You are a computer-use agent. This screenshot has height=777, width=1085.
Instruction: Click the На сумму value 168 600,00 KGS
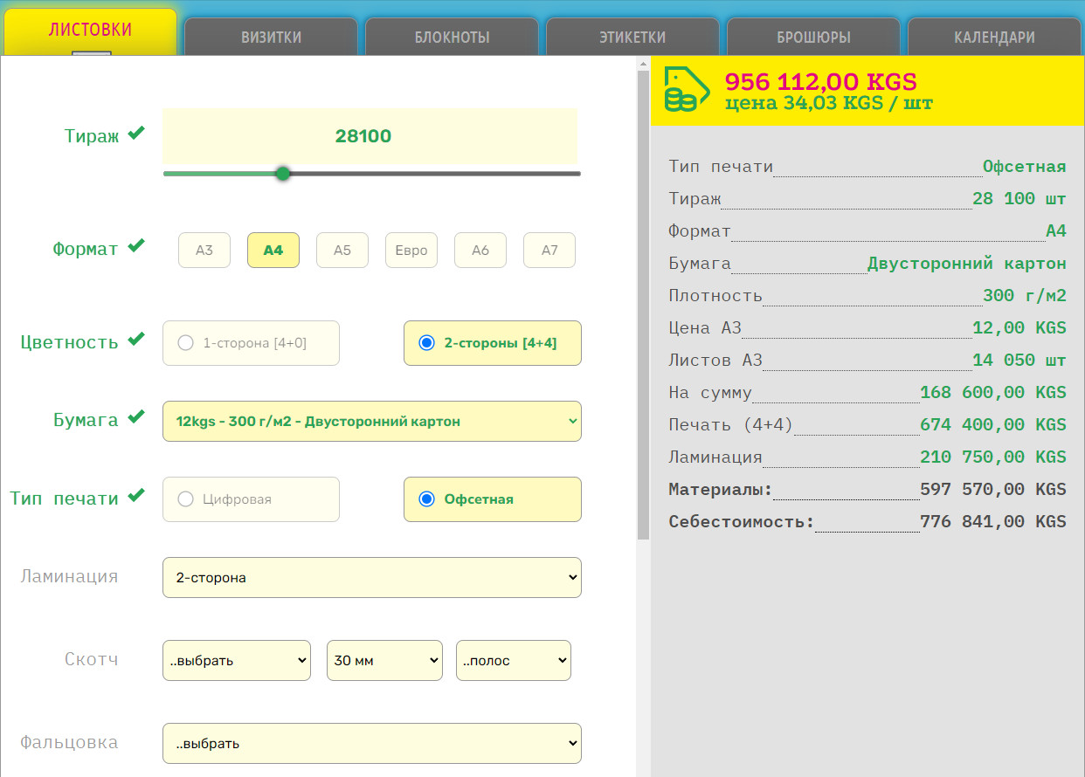click(993, 393)
